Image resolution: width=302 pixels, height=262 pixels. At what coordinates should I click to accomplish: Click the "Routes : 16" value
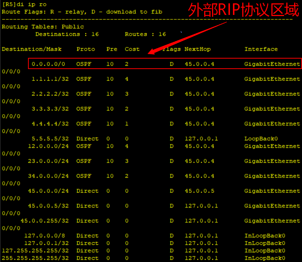[146, 34]
